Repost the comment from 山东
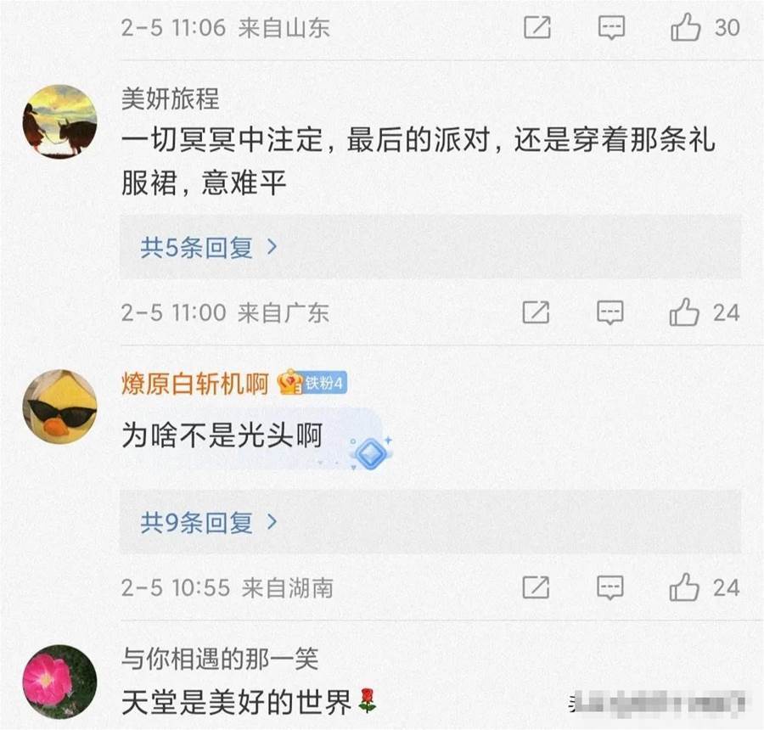Screen dimensions: 764x730 pyautogui.click(x=537, y=27)
